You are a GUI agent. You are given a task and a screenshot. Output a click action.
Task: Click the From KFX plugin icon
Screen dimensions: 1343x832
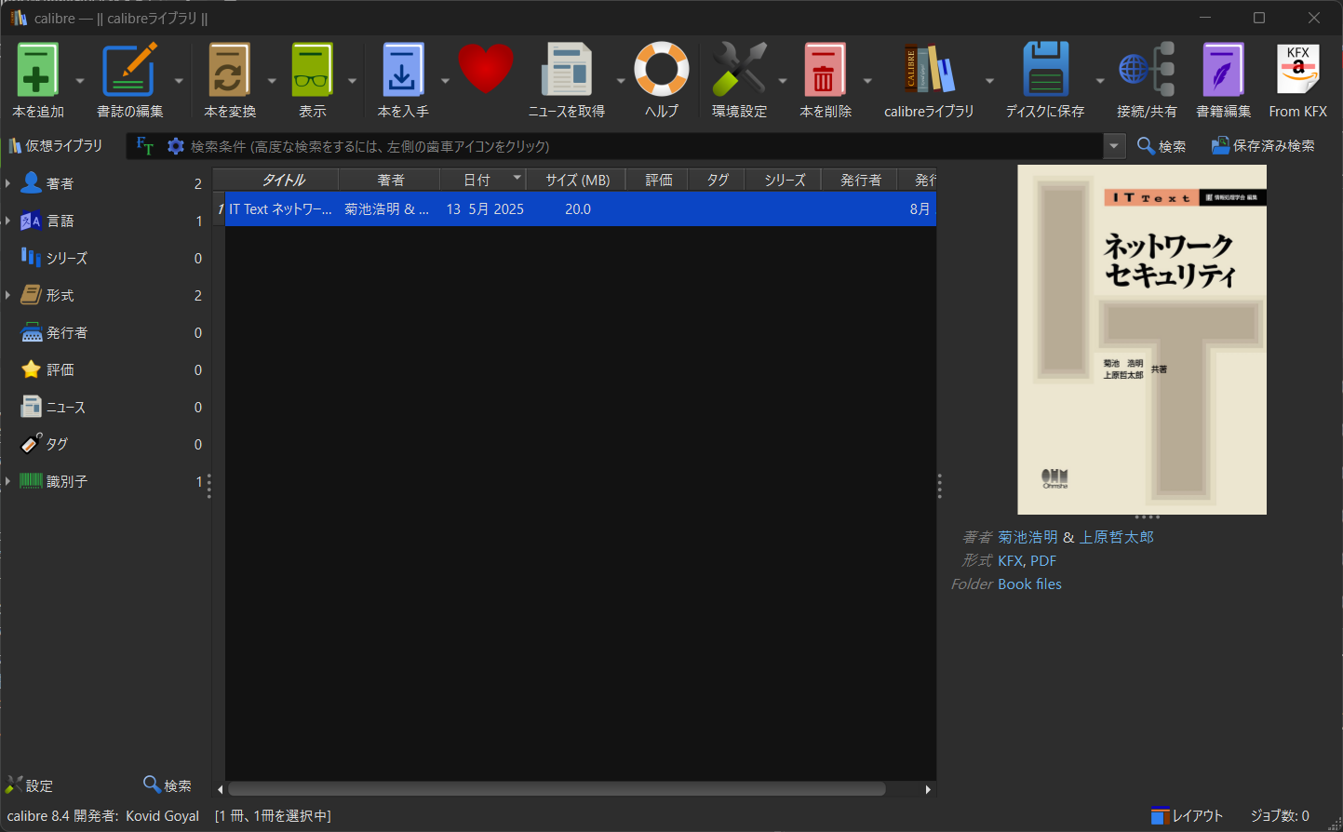click(1297, 70)
